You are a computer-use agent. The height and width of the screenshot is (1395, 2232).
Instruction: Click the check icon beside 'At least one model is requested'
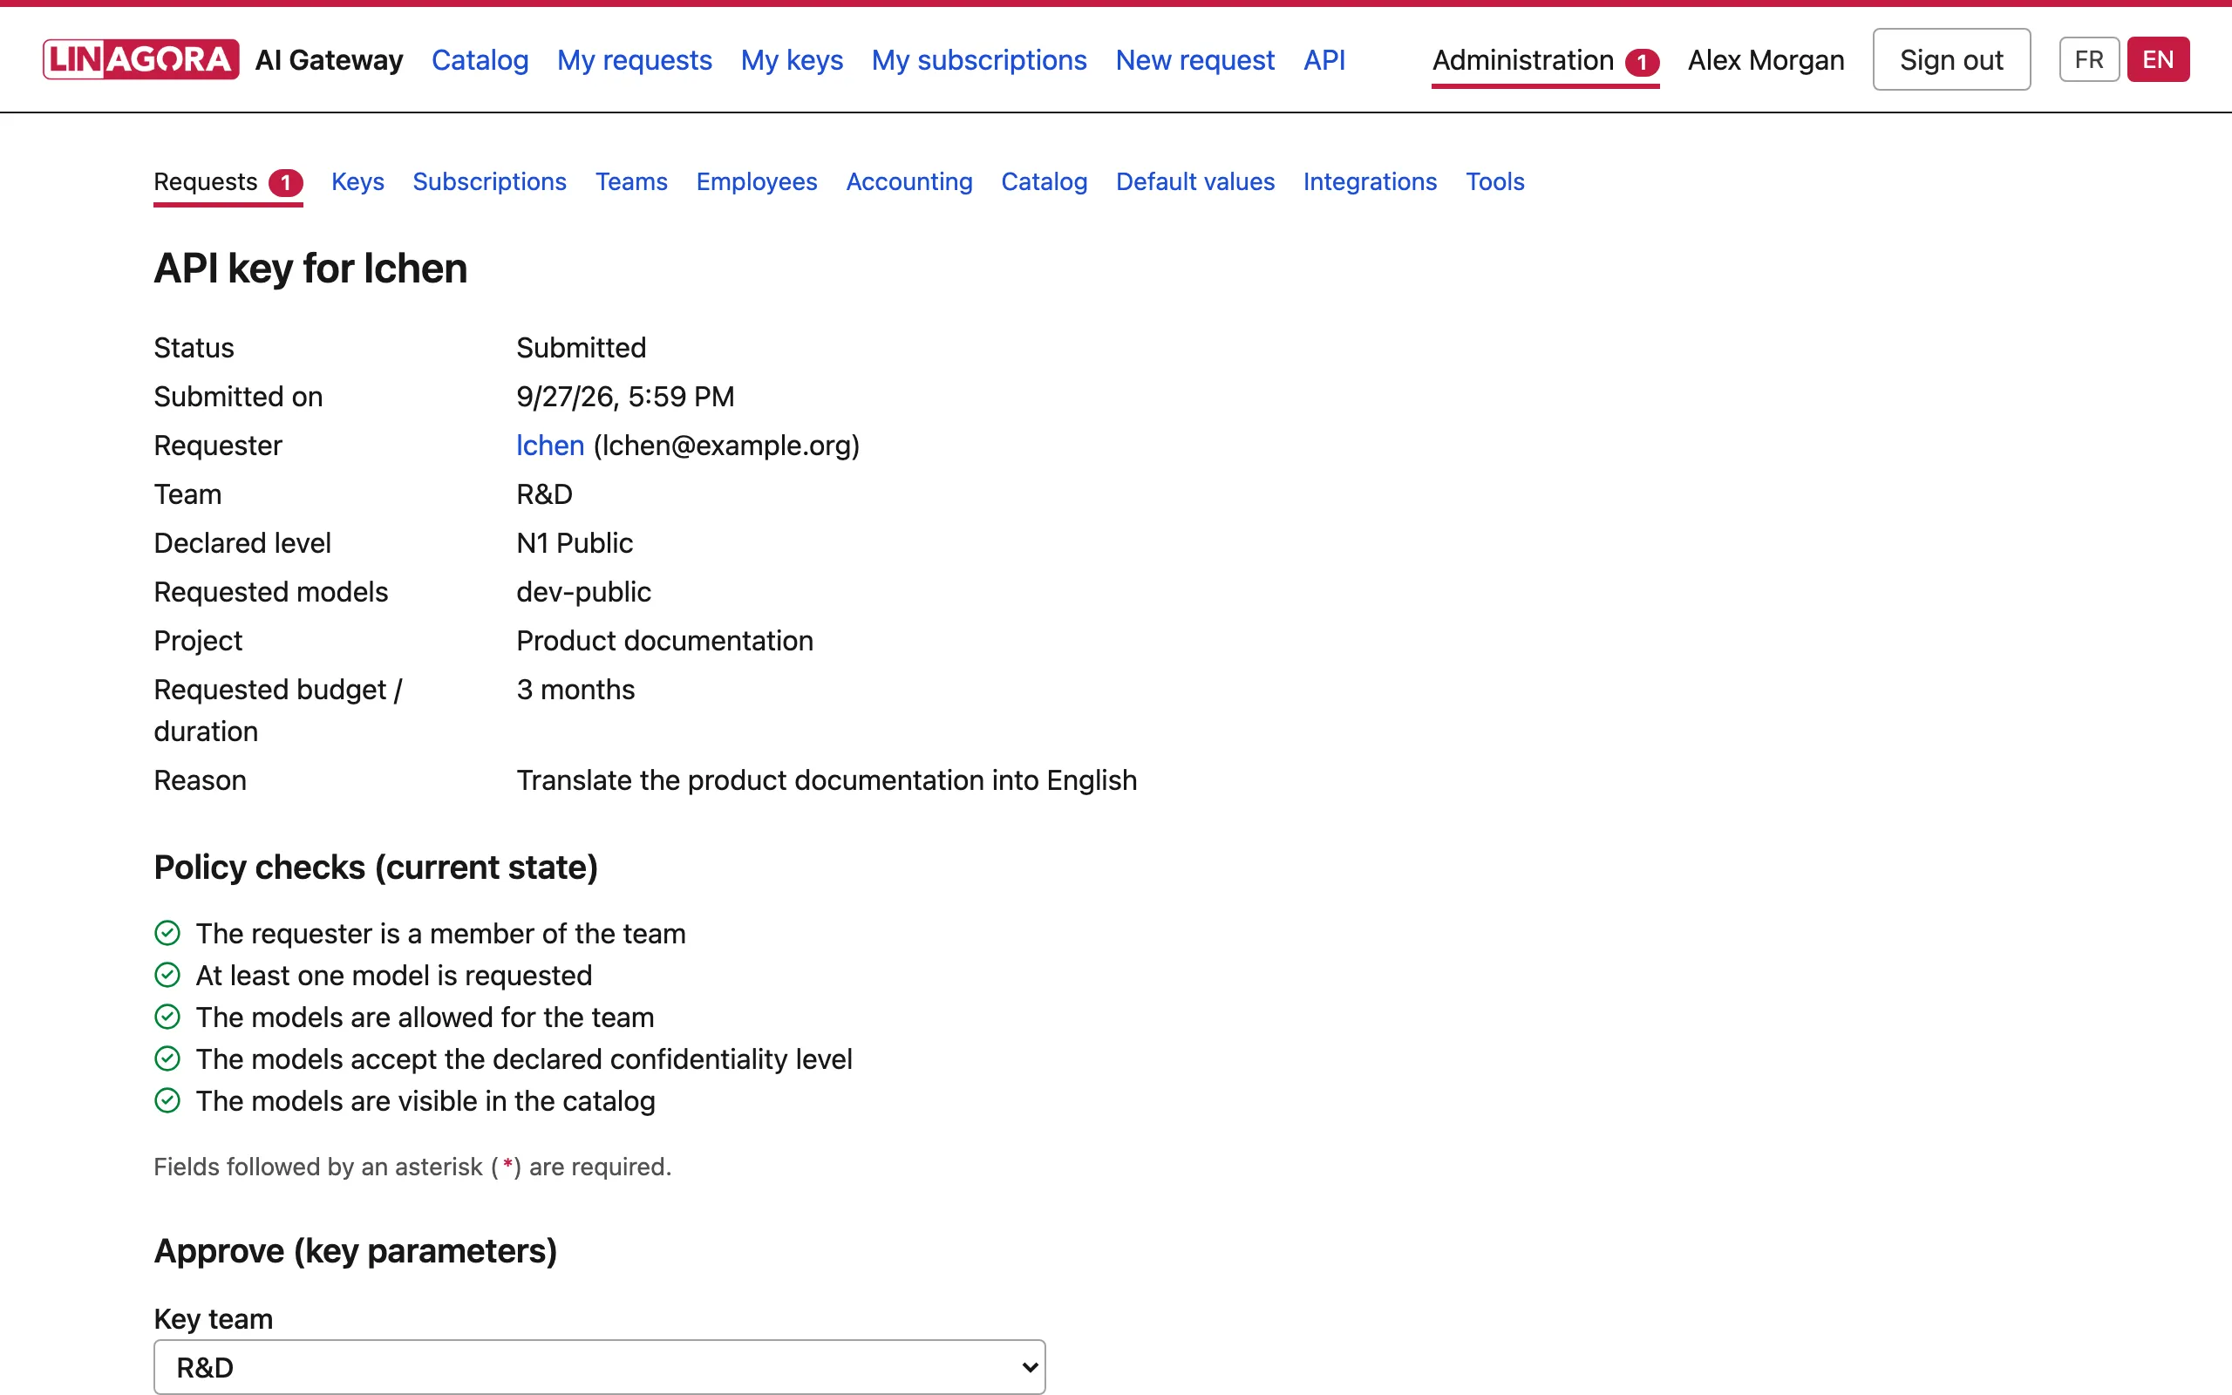point(167,974)
